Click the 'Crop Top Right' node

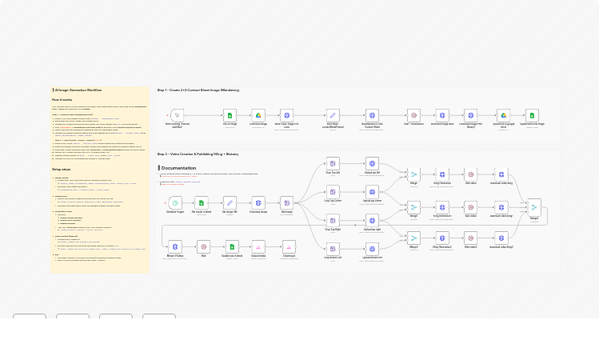(x=333, y=220)
